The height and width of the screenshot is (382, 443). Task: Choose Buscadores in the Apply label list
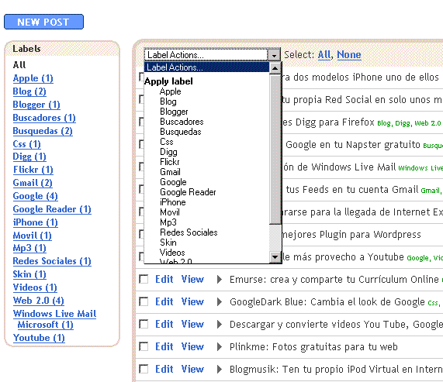coord(182,122)
